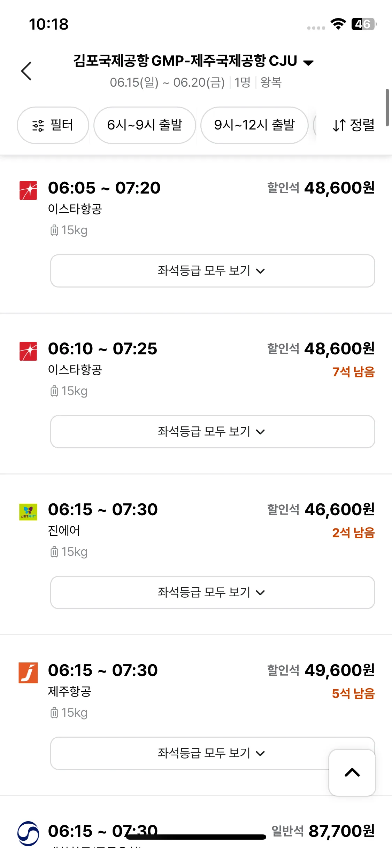Viewport: 392px width, 848px height.
Task: Tap the Jeju Air orange logo
Action: tap(28, 673)
